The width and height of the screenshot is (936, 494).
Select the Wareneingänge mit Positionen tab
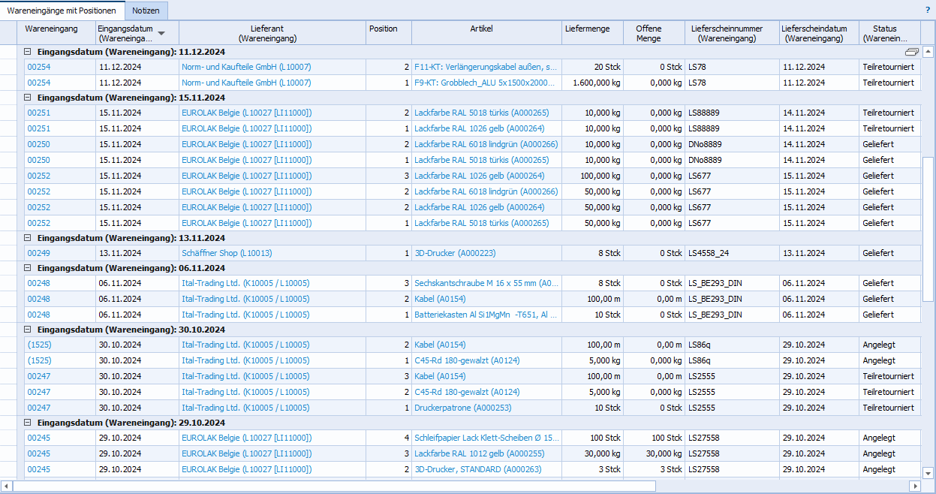coord(62,11)
